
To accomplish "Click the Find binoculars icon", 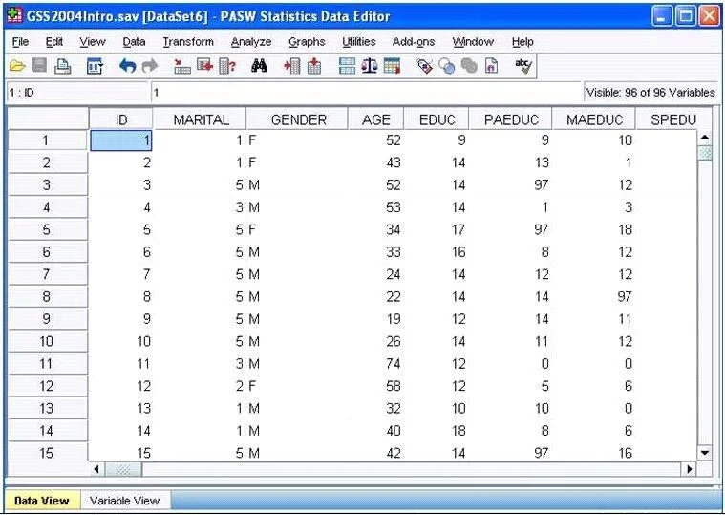I will (x=259, y=66).
